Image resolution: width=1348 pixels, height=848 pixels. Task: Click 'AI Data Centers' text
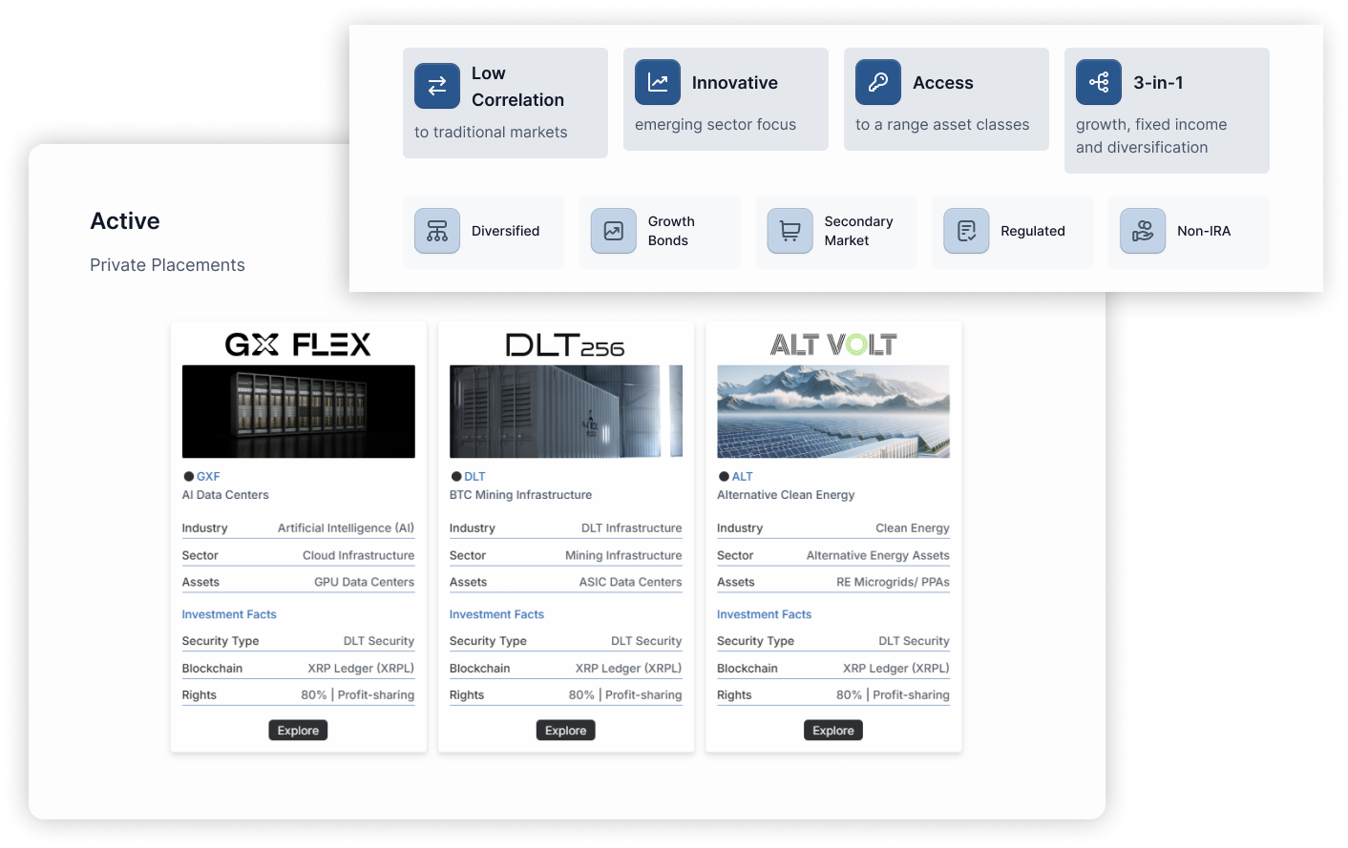coord(225,495)
